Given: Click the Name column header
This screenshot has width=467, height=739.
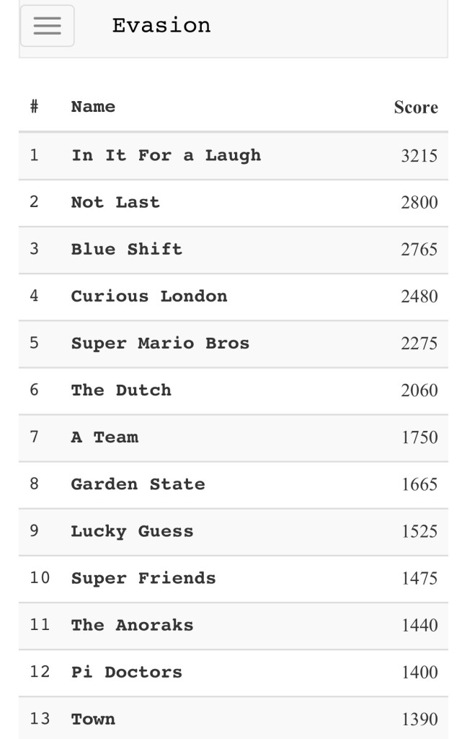Looking at the screenshot, I should (93, 107).
